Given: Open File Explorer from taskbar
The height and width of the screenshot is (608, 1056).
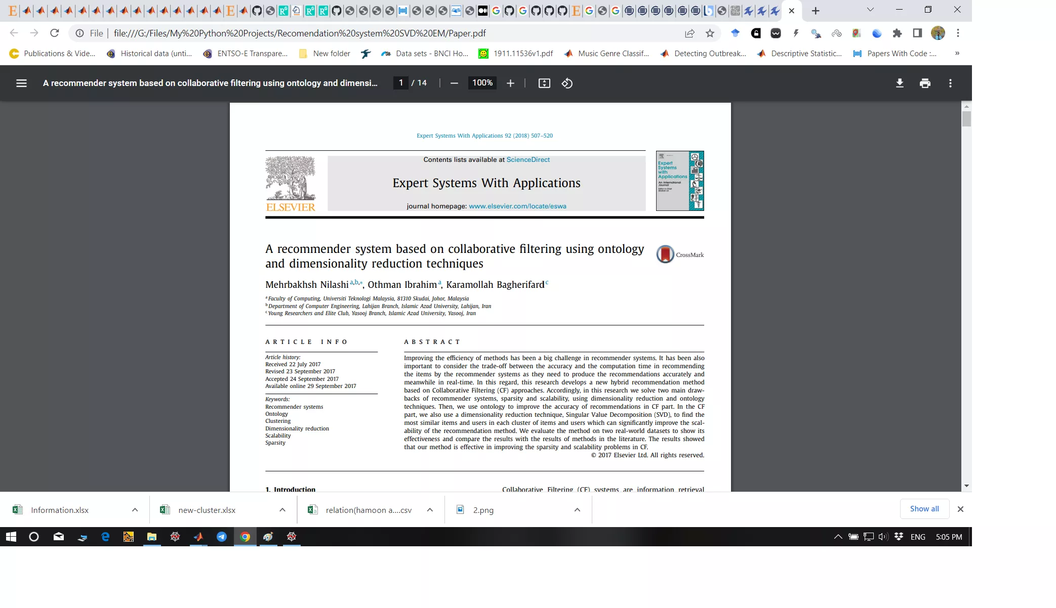Looking at the screenshot, I should 152,537.
